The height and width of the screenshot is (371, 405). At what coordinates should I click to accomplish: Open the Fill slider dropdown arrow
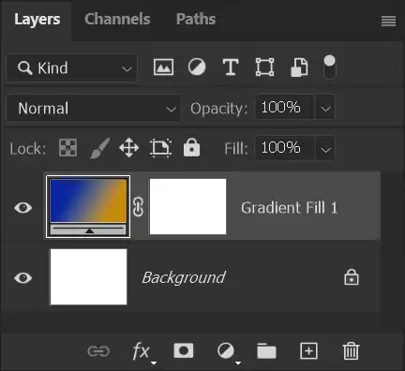point(325,148)
